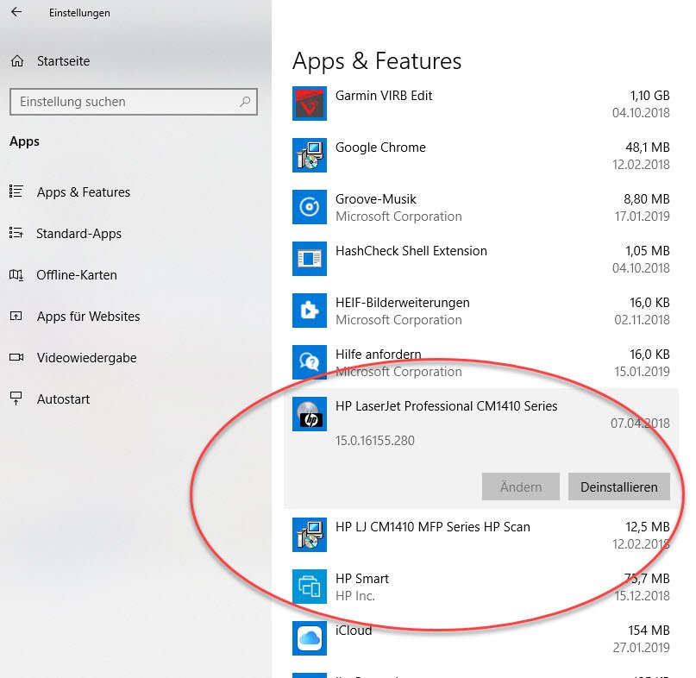Click HashCheck Shell Extension icon
Image resolution: width=696 pixels, height=678 pixels.
tap(310, 259)
